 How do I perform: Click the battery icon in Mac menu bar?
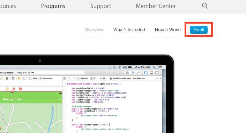pos(130,67)
